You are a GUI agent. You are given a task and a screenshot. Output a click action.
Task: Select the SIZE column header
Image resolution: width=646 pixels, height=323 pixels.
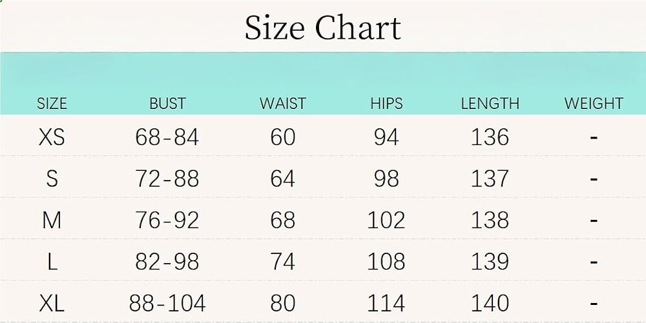click(x=52, y=103)
